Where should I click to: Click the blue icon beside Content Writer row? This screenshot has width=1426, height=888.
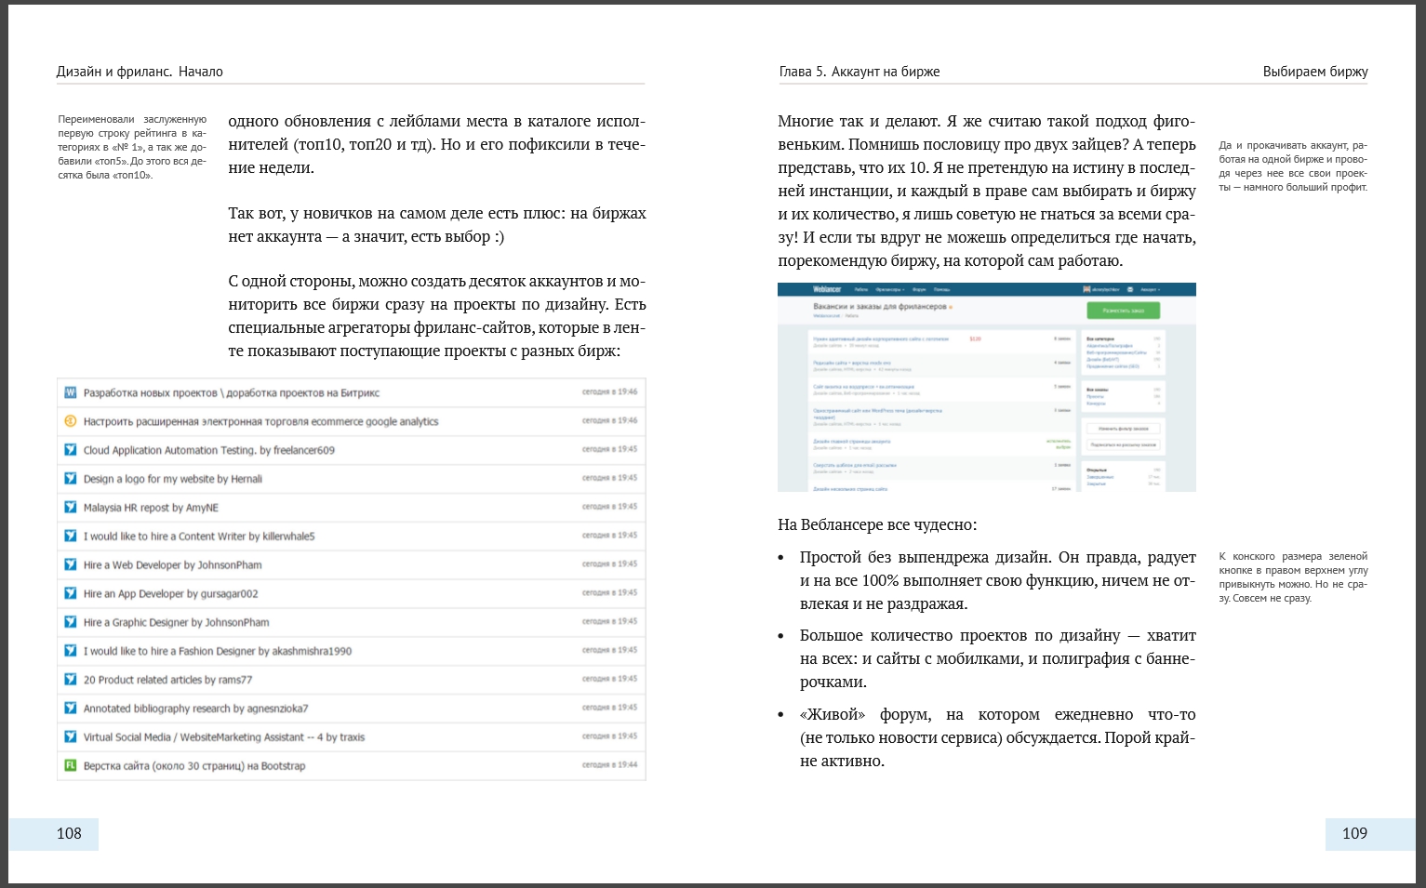pos(70,537)
